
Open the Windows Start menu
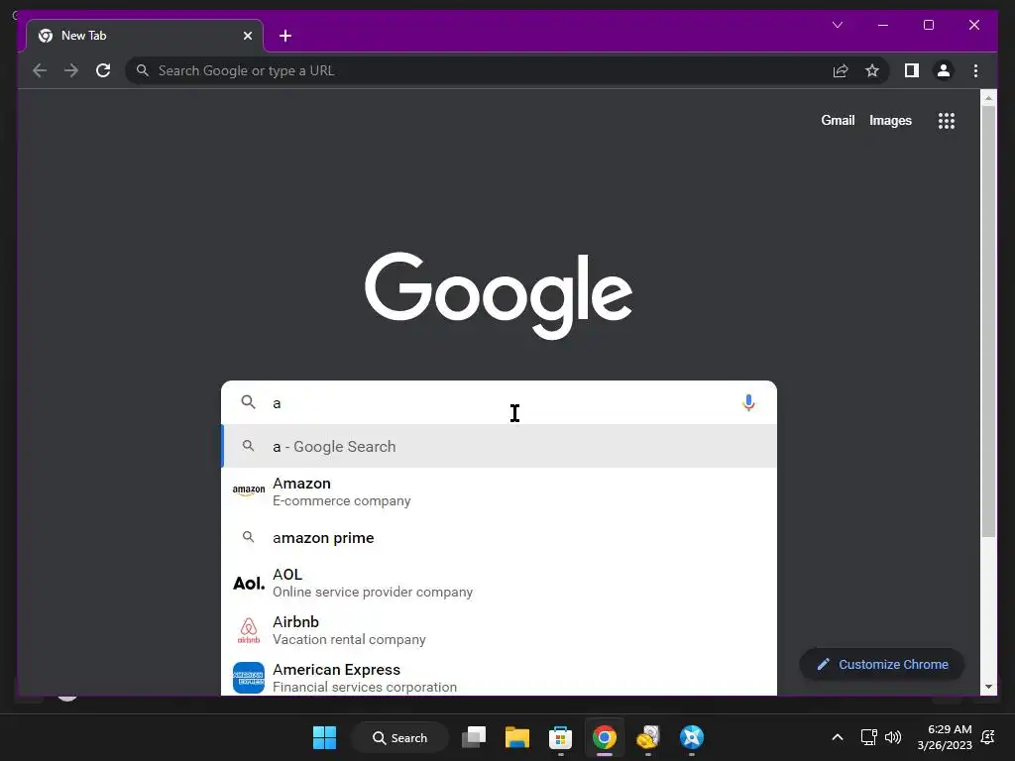(324, 737)
